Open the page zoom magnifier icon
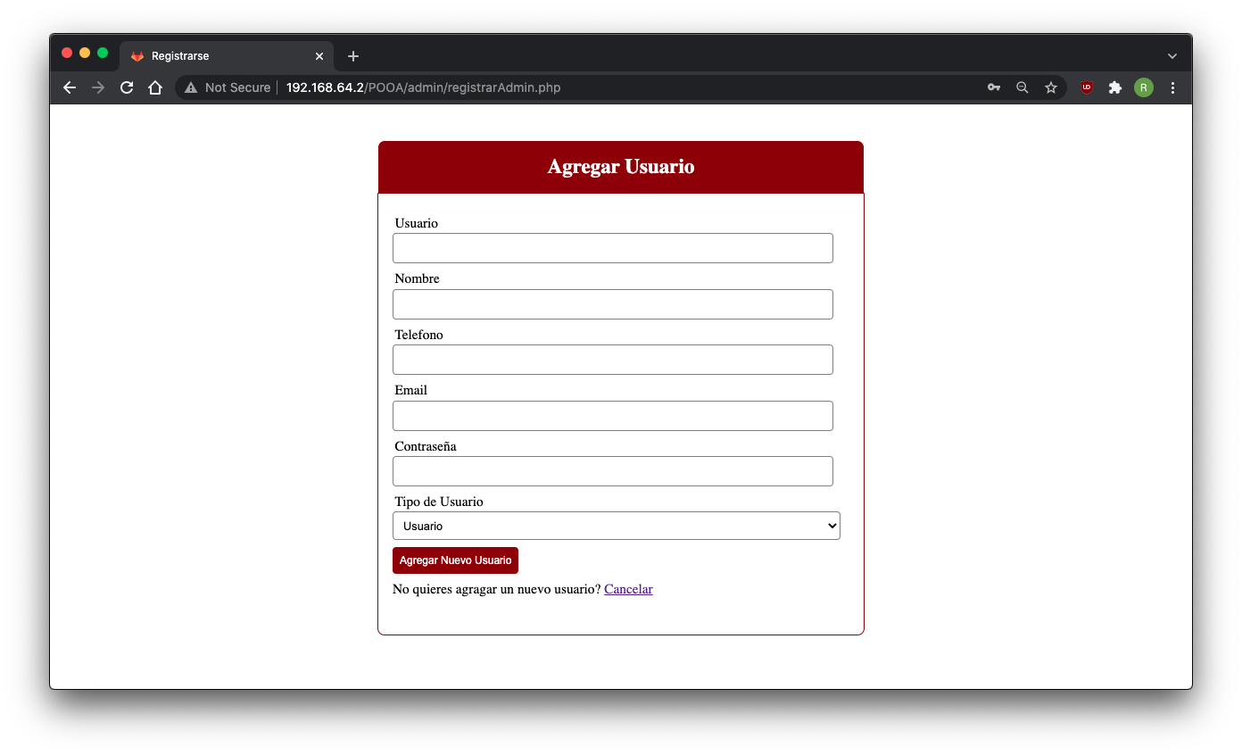This screenshot has height=755, width=1242. (x=1022, y=87)
